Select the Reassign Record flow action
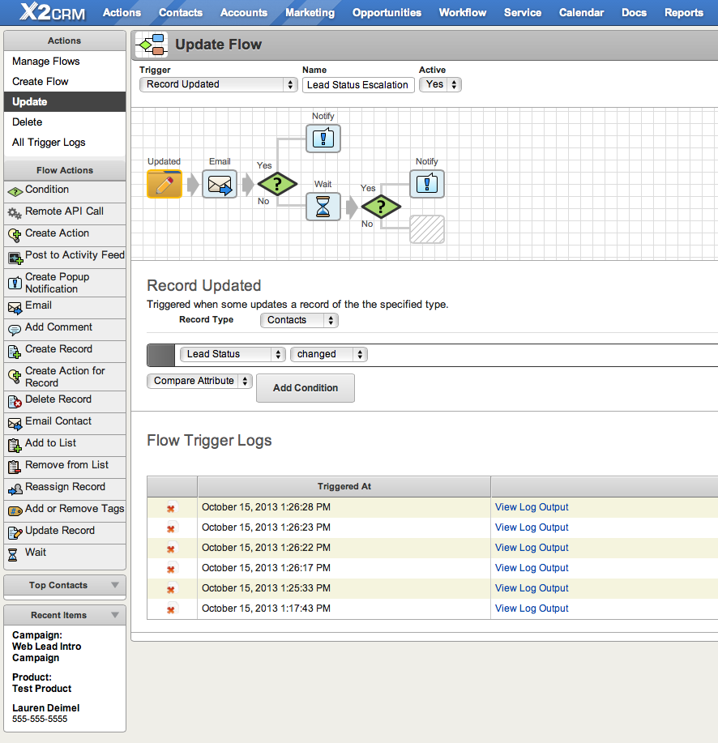The image size is (718, 743). (65, 488)
